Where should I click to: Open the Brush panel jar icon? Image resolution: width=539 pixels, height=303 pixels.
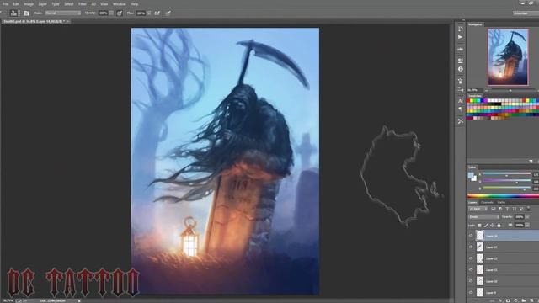[461, 81]
